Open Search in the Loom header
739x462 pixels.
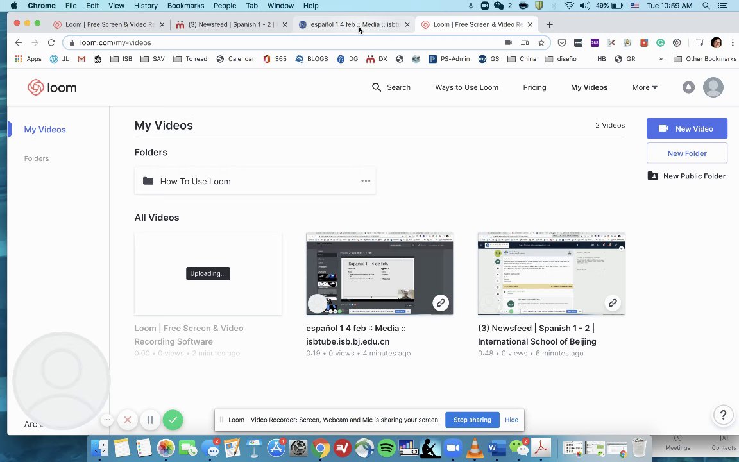[x=391, y=87]
